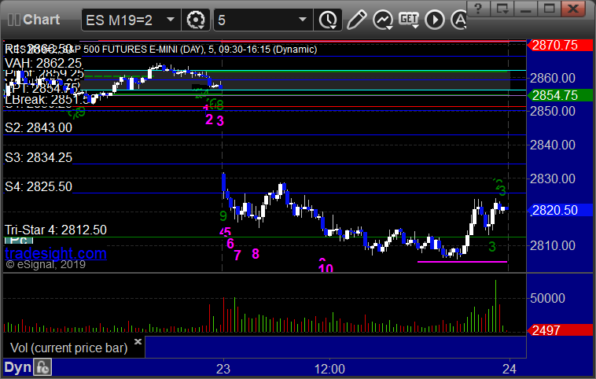This screenshot has height=379, width=596.
Task: Click the 2810.00 price axis label
Action: pos(553,245)
